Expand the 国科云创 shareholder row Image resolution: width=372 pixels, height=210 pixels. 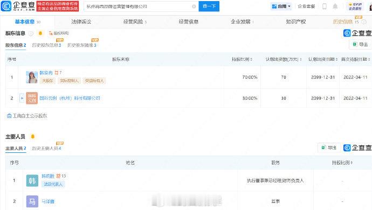(x=22, y=98)
